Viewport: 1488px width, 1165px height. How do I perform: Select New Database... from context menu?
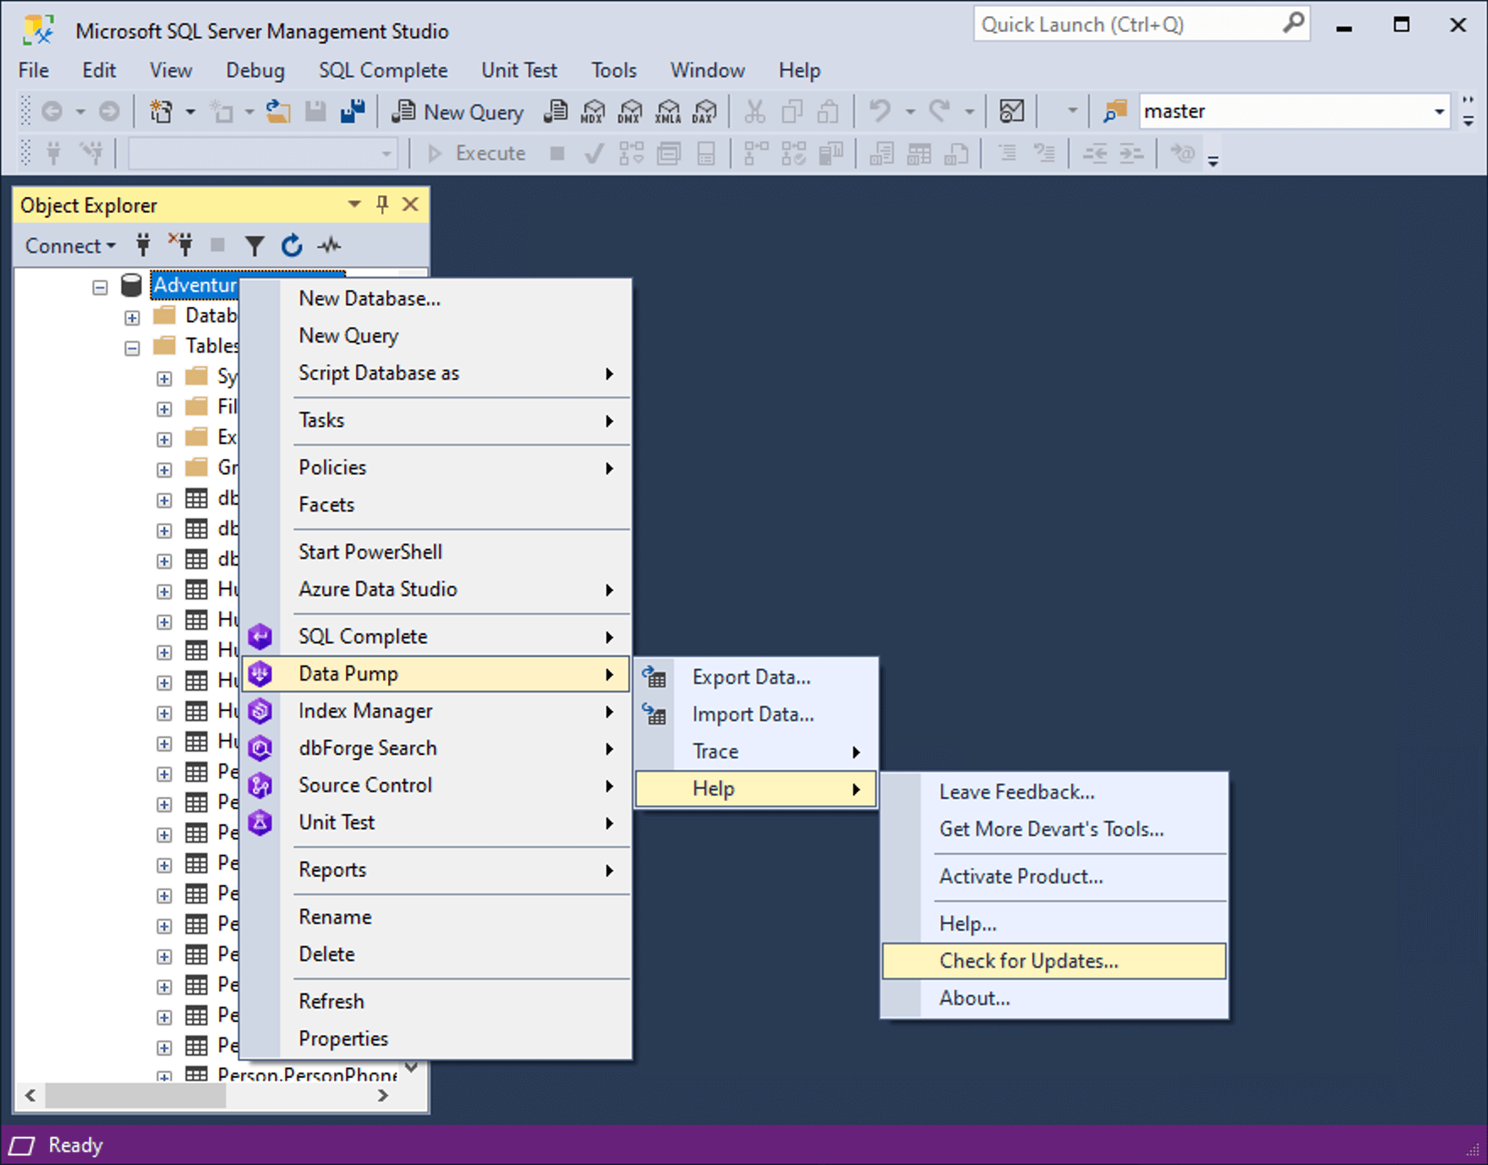pyautogui.click(x=436, y=298)
